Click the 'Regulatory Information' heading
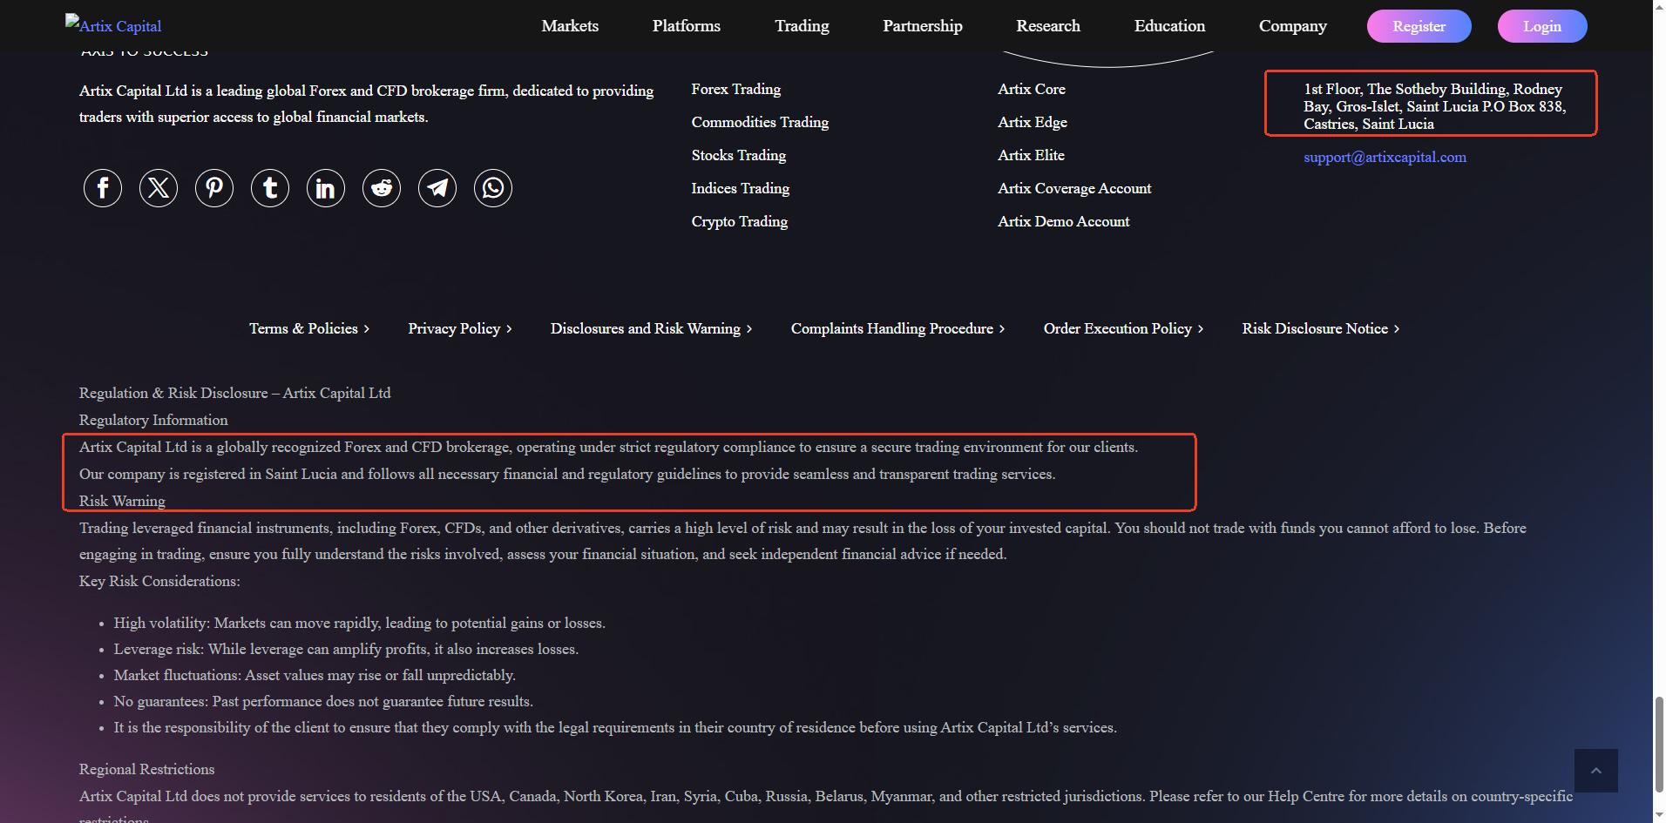The height and width of the screenshot is (823, 1666). coord(153,420)
